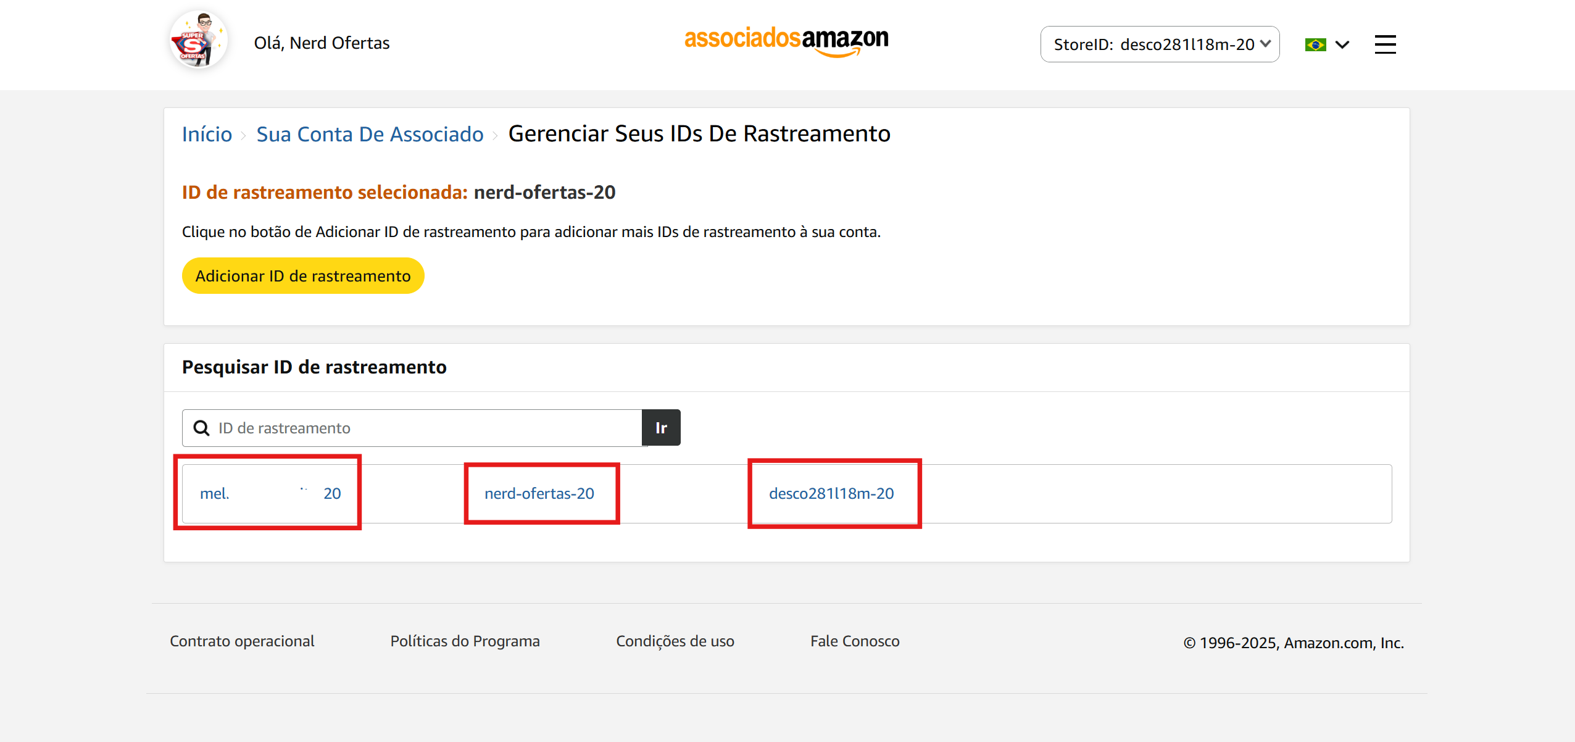
Task: Click the magnifier search icon
Action: [201, 428]
